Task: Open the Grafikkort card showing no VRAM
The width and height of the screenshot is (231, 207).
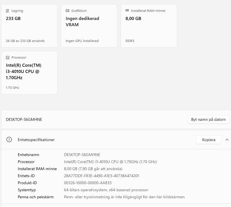Action: tap(89, 26)
